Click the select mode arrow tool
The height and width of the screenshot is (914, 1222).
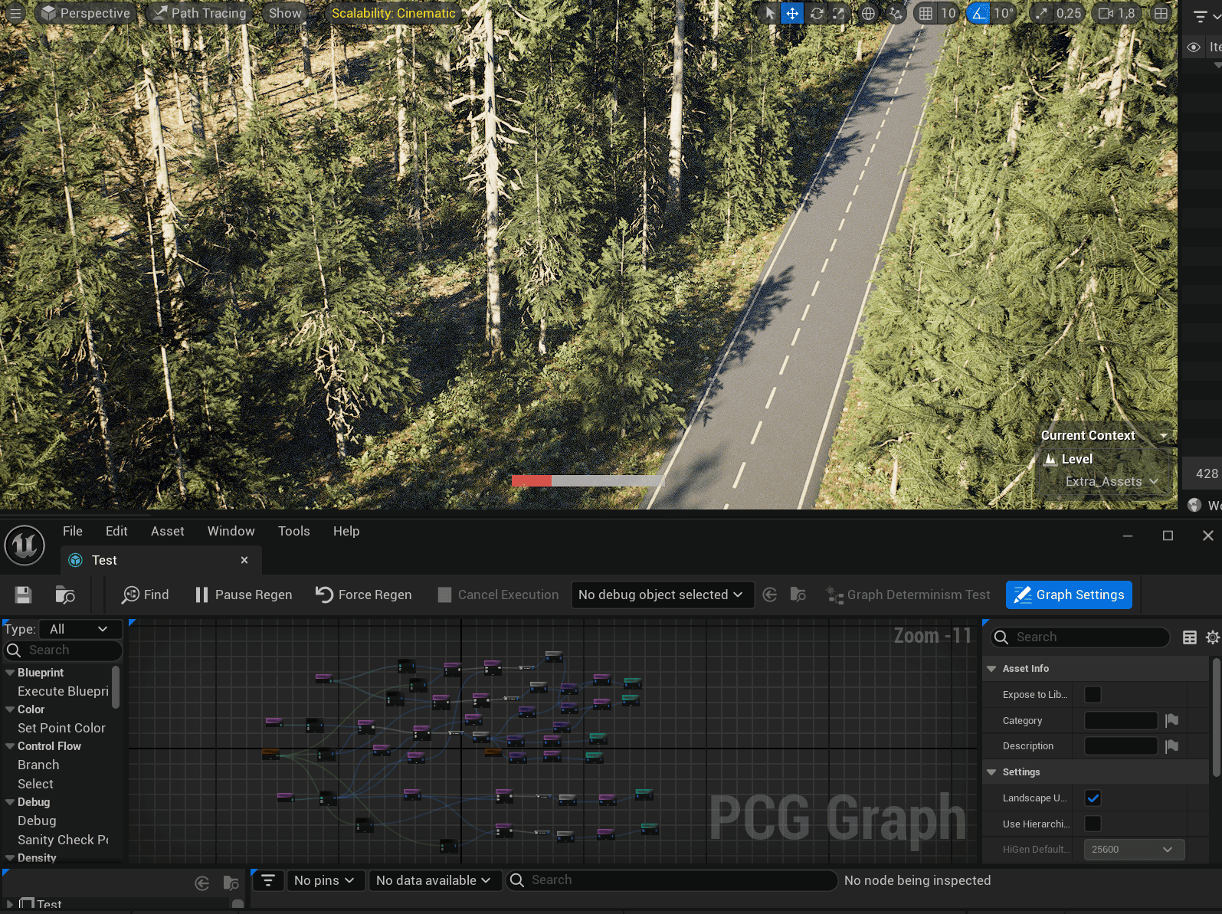point(770,13)
